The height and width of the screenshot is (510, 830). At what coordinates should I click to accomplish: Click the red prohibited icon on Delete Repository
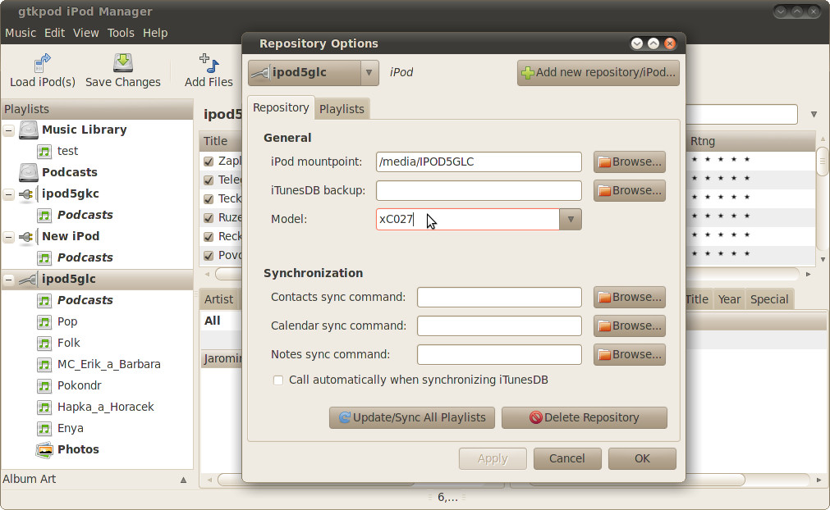tap(536, 417)
